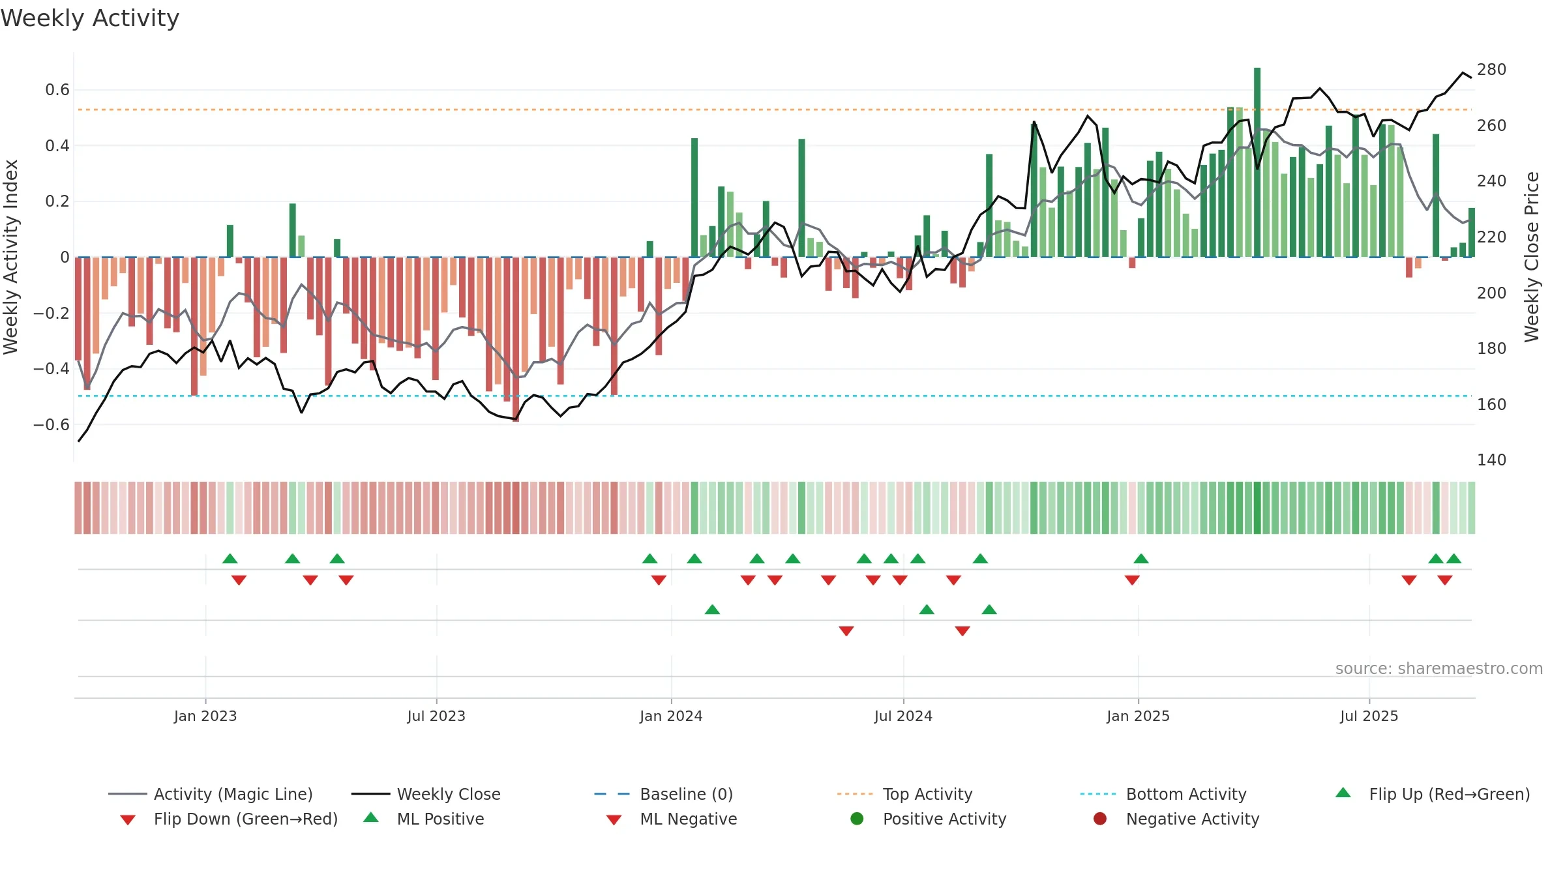Click the source: sharemaestro.com text
The height and width of the screenshot is (880, 1565).
coord(1439,669)
